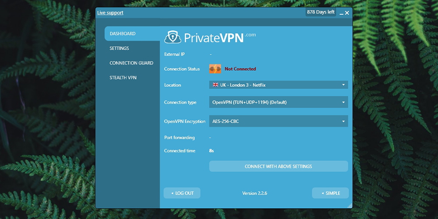
Task: Click the Connection Status label
Action: pos(182,69)
